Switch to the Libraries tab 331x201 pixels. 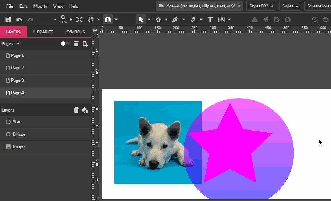[x=43, y=32]
